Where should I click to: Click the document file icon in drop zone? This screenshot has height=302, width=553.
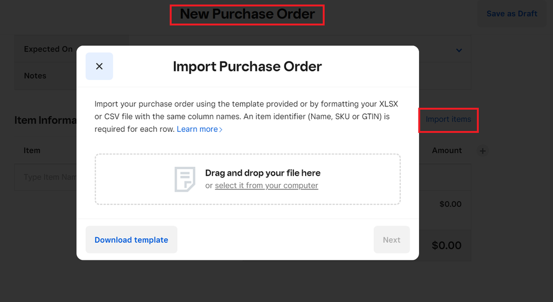click(x=185, y=179)
